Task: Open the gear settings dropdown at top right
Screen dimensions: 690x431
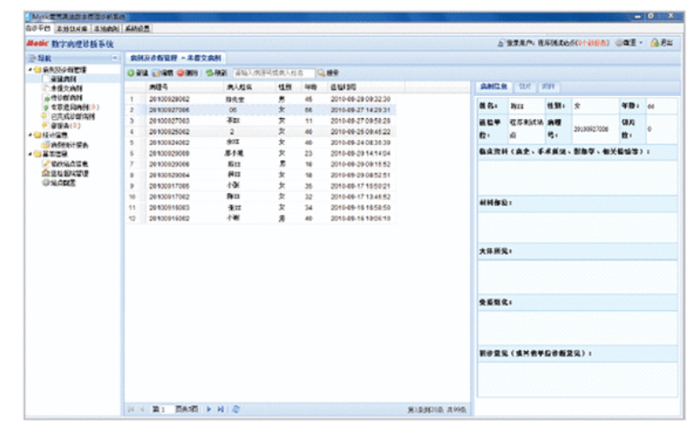Action: pos(630,43)
